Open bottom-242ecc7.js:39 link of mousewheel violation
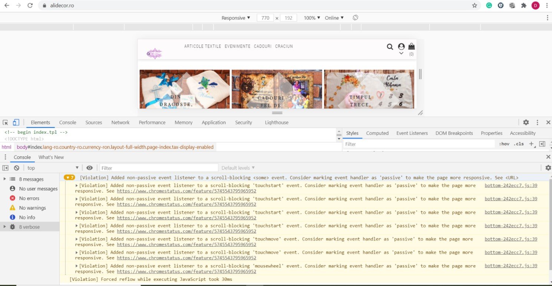This screenshot has width=552, height=286. (x=511, y=266)
